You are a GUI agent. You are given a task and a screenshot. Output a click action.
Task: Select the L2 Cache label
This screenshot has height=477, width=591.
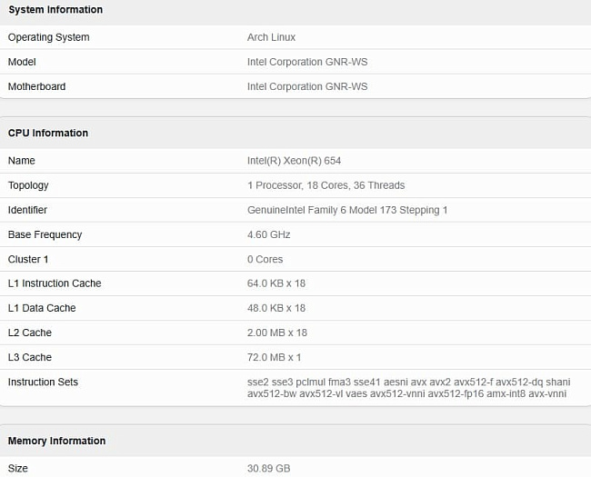click(30, 333)
